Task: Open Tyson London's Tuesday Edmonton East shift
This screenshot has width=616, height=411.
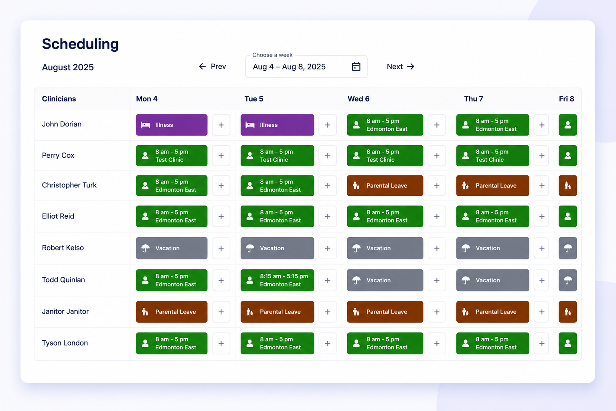Action: [x=277, y=343]
